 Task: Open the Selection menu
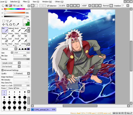pos(15,2)
